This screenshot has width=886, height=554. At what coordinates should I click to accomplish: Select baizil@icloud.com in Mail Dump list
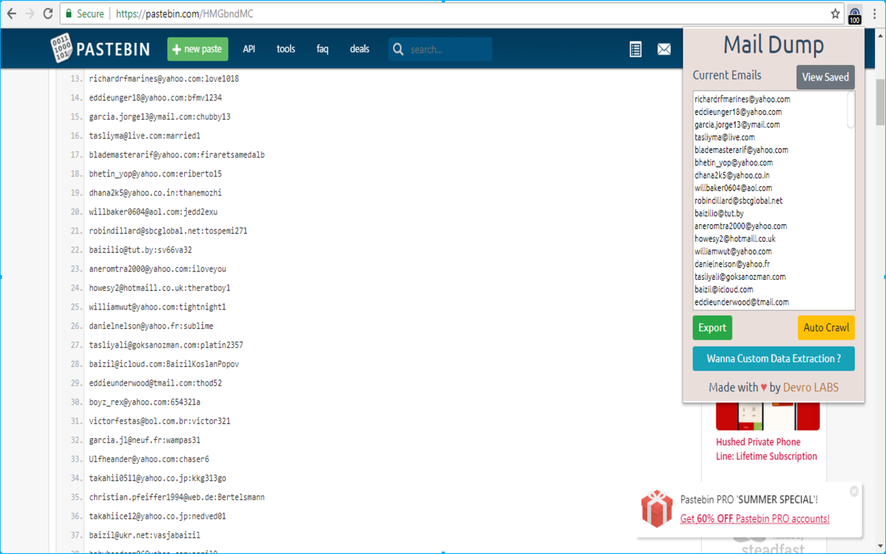[x=724, y=289]
